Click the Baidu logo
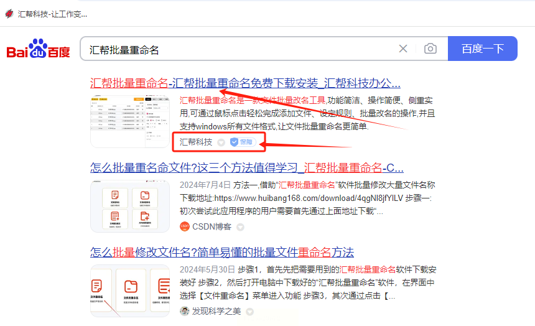This screenshot has height=326, width=535. click(38, 49)
